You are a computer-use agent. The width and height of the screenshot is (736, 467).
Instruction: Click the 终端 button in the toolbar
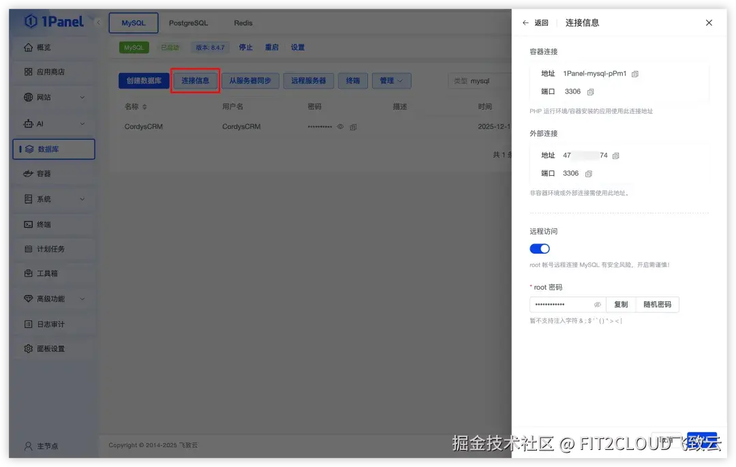[x=353, y=80]
